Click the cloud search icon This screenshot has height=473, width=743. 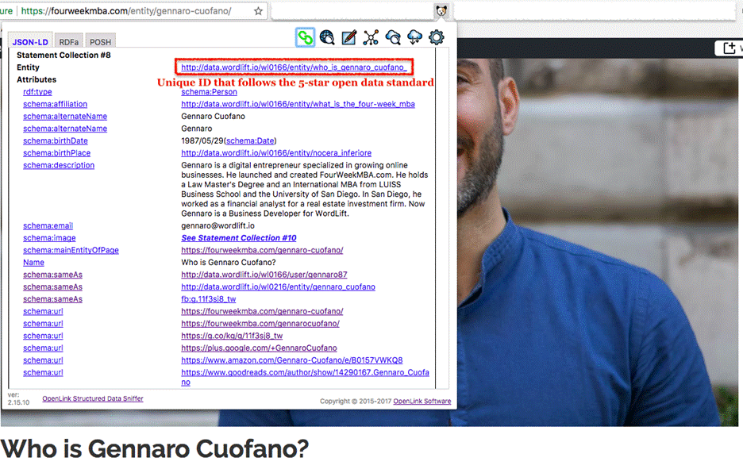click(392, 37)
